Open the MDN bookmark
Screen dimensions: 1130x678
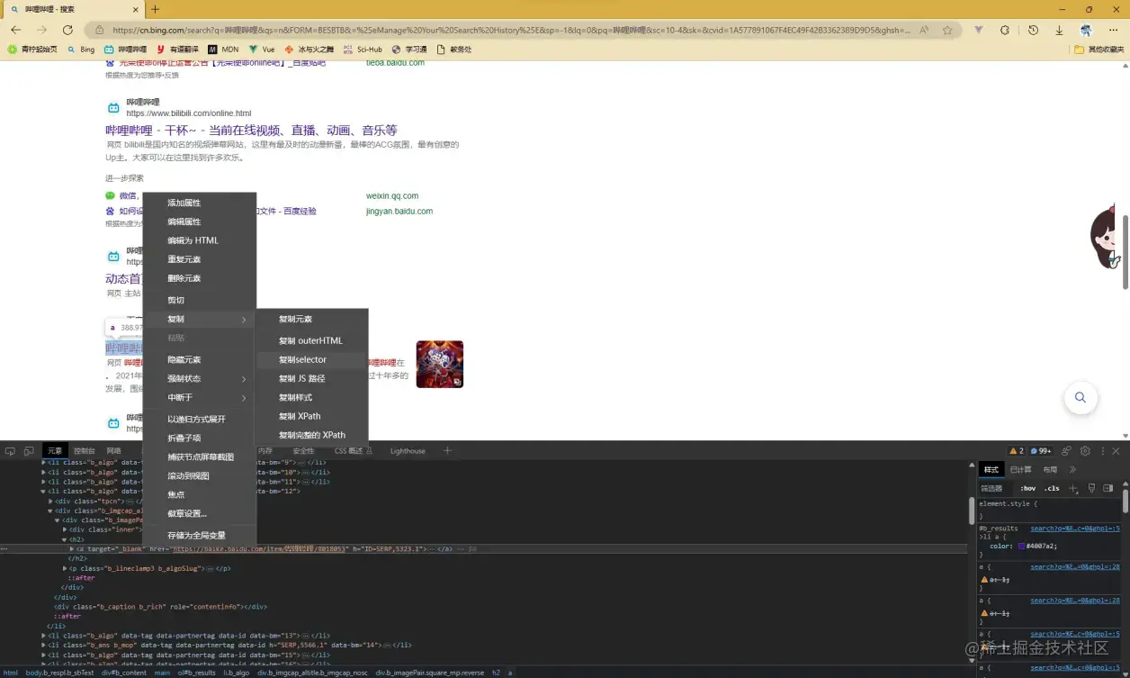point(223,50)
